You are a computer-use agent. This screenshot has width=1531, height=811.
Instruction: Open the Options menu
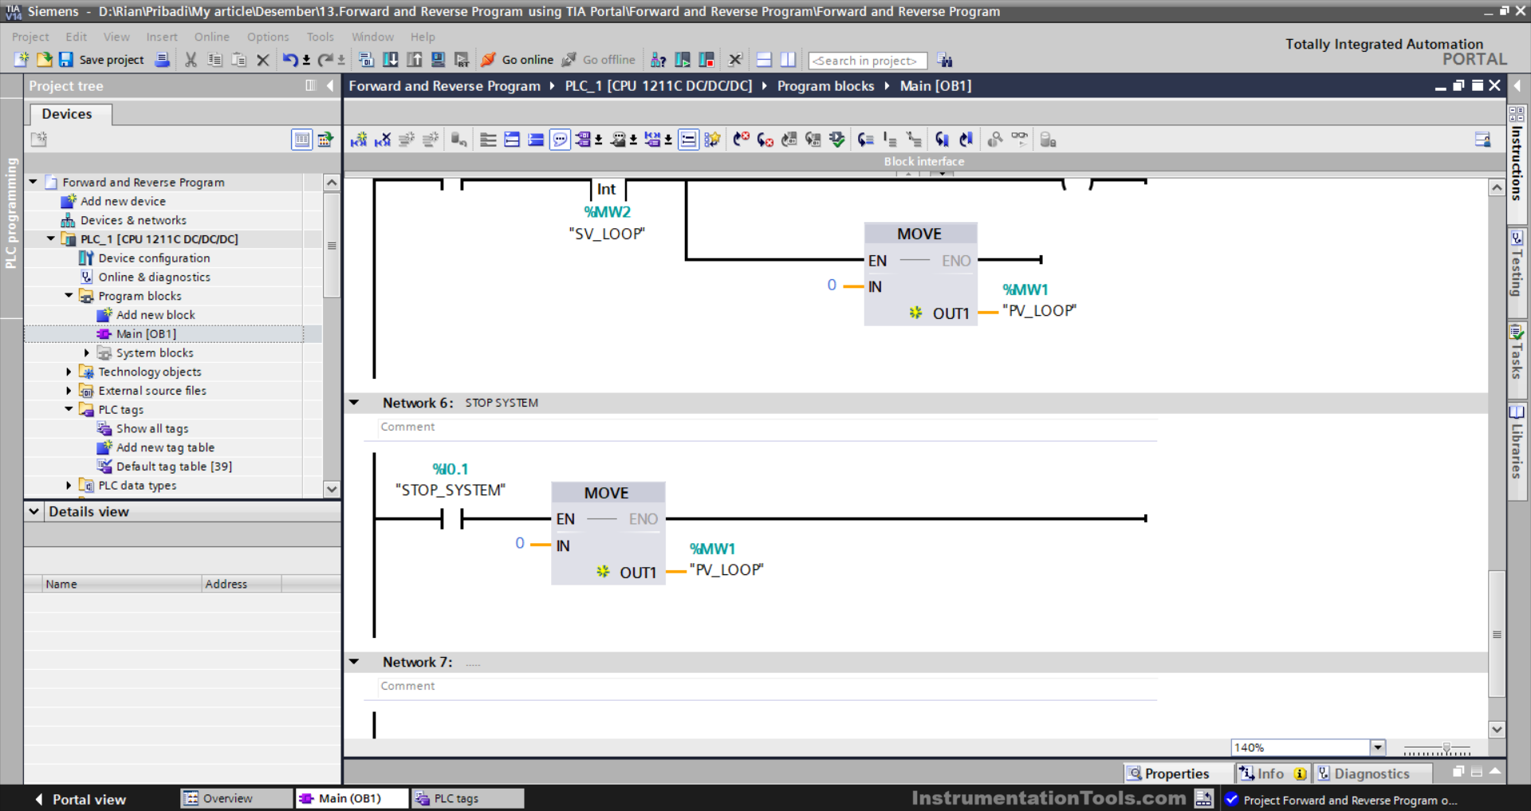[268, 37]
